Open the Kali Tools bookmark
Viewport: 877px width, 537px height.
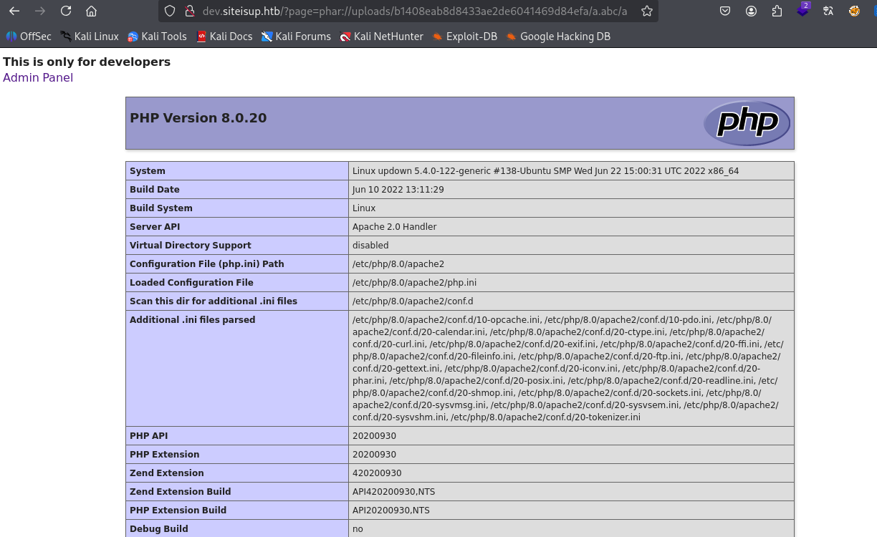[x=157, y=37]
